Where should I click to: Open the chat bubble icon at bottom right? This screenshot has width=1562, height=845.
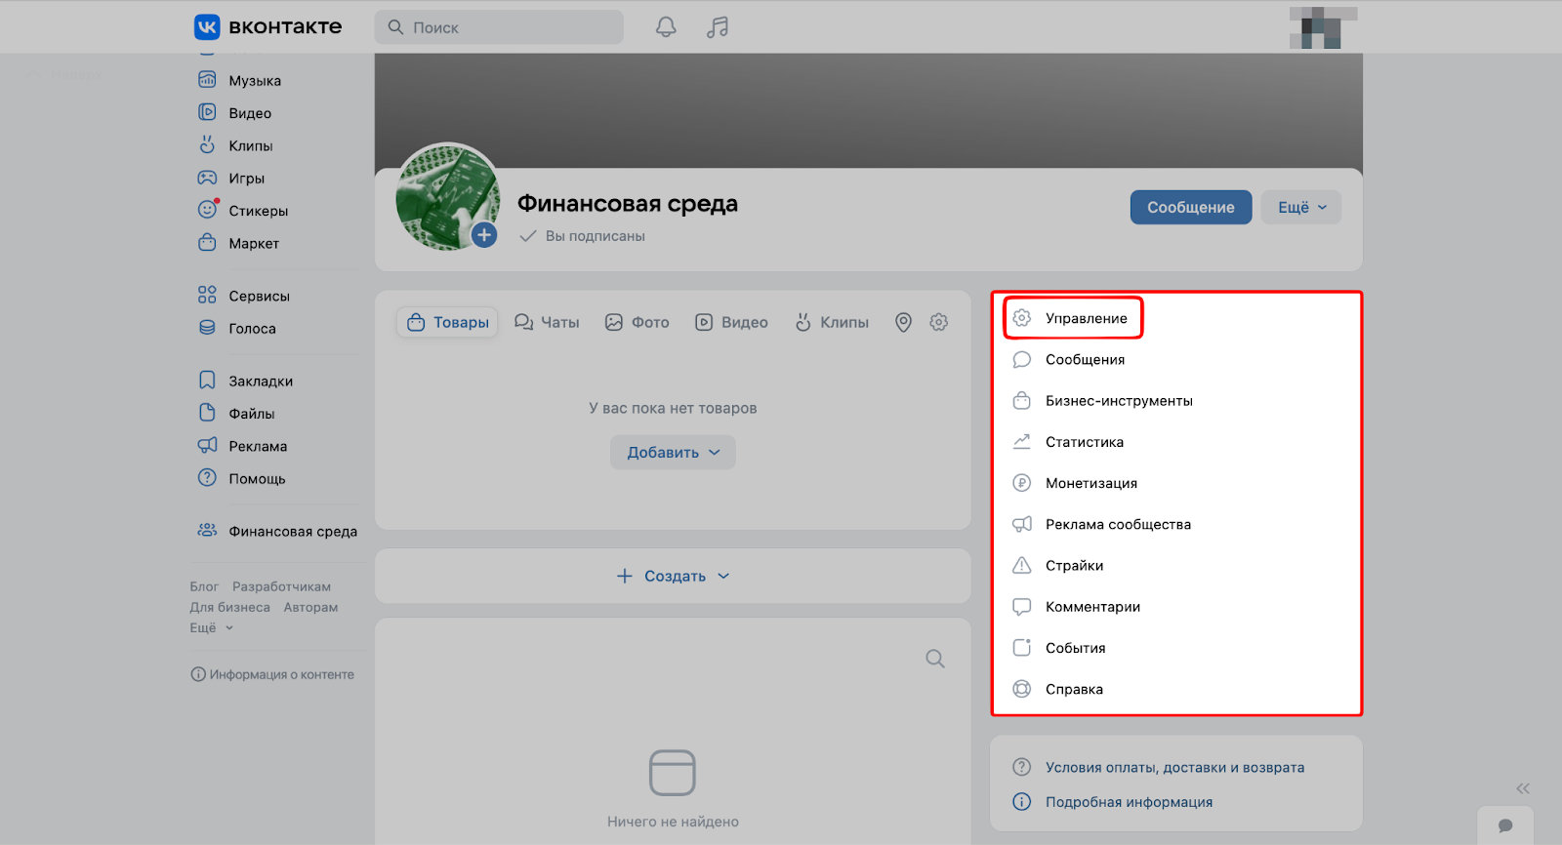(x=1505, y=825)
